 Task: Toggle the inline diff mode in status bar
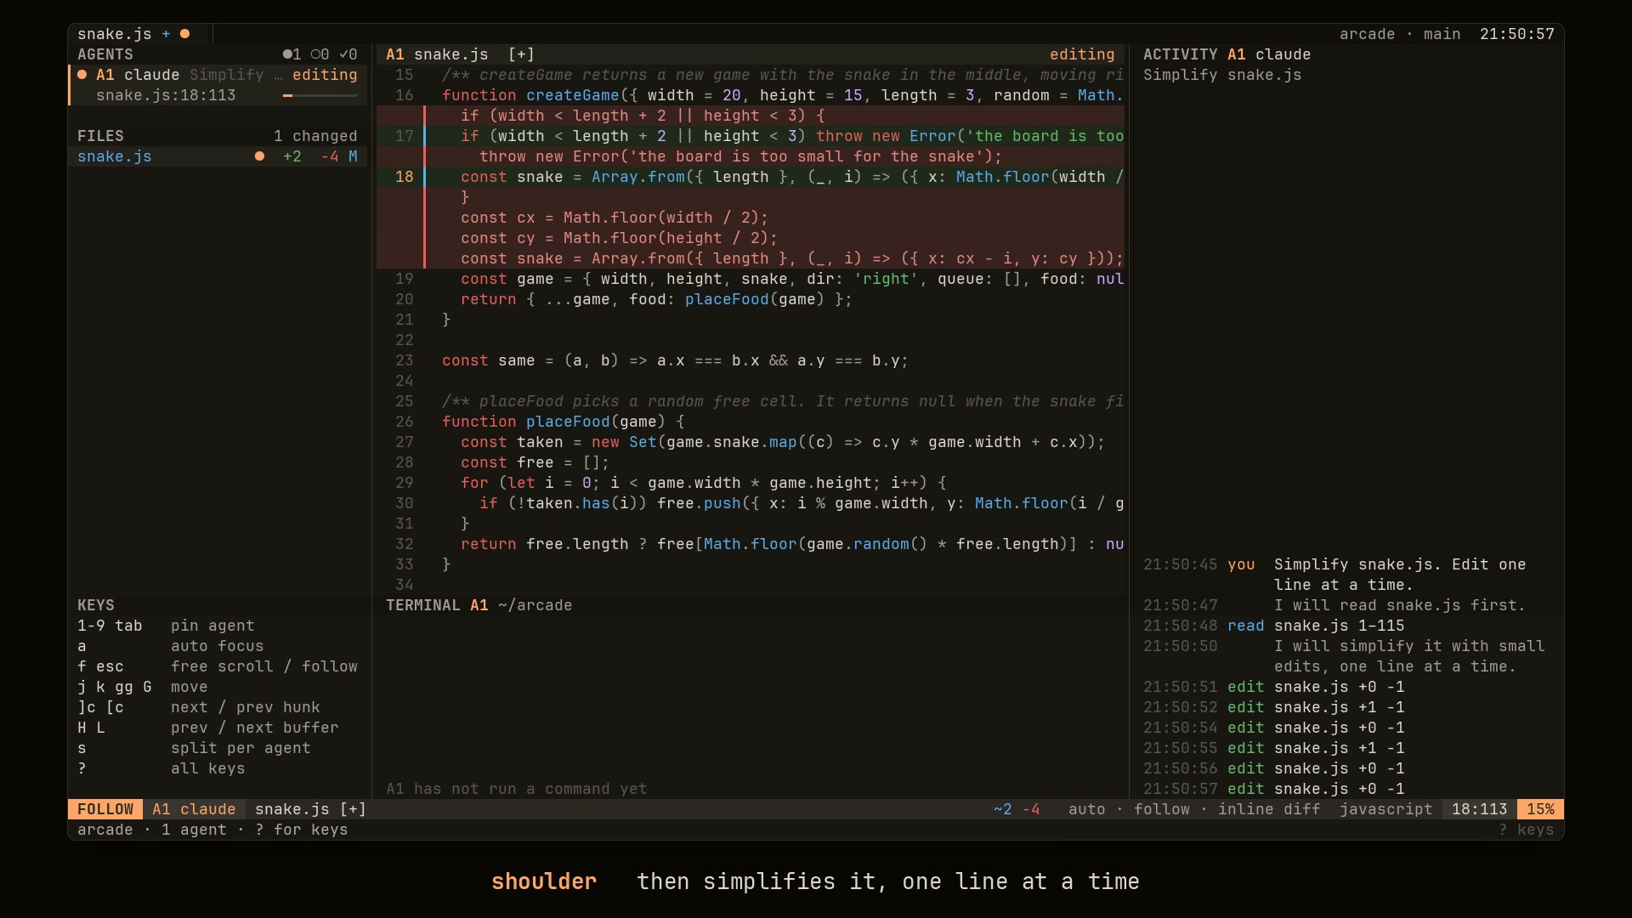click(1269, 809)
